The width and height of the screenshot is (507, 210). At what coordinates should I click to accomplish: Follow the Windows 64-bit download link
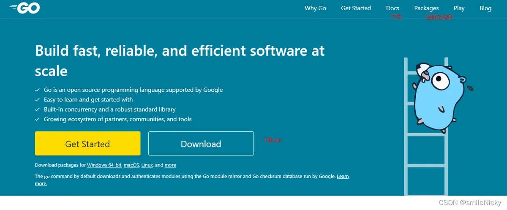104,165
